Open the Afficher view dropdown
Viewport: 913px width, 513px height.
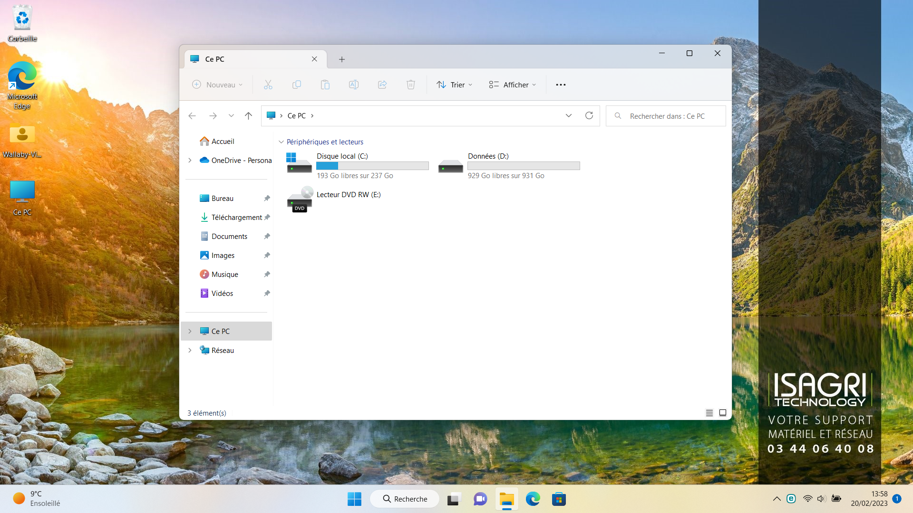[513, 85]
